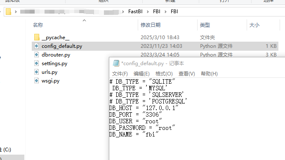Place cursor on the DB_TYPE = 'MYSQL' line

[139, 88]
